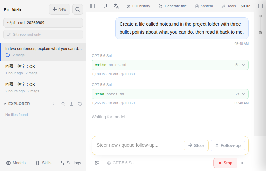Click the GPT-5.6 Sol model selector

coord(121,163)
